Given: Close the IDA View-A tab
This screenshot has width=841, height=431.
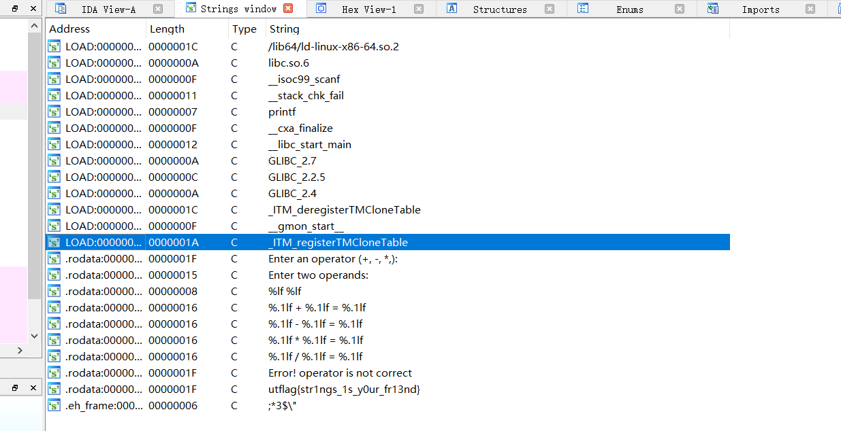Looking at the screenshot, I should [158, 9].
